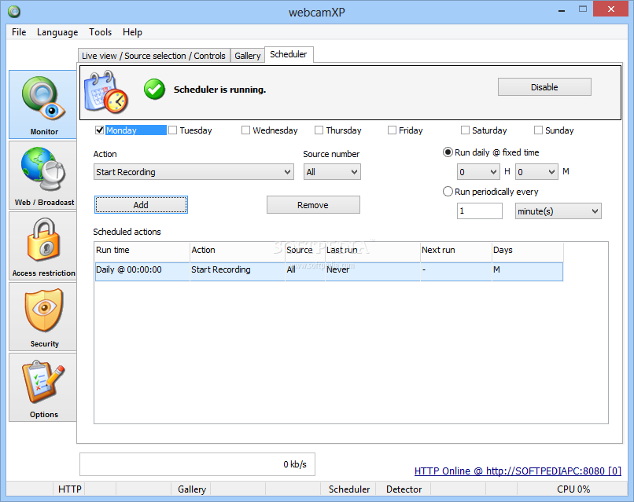Click the Days column header
634x502 pixels.
pos(527,250)
